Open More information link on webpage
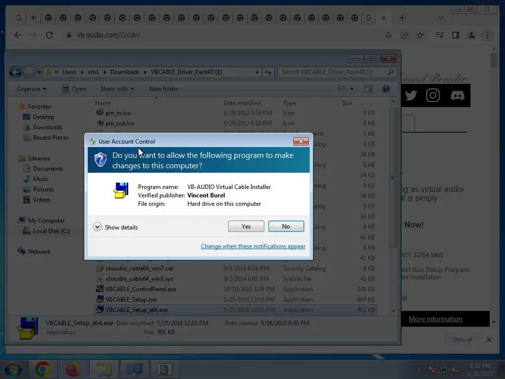This screenshot has width=505, height=379. (x=435, y=319)
